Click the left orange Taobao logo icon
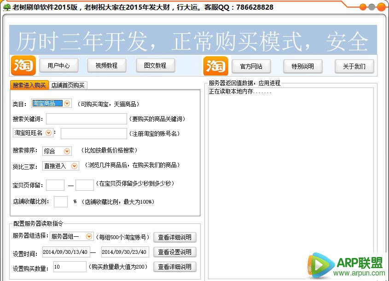389x281 pixels. click(x=23, y=65)
